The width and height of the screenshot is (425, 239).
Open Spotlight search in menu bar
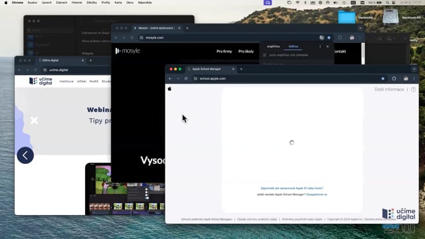coord(387,3)
